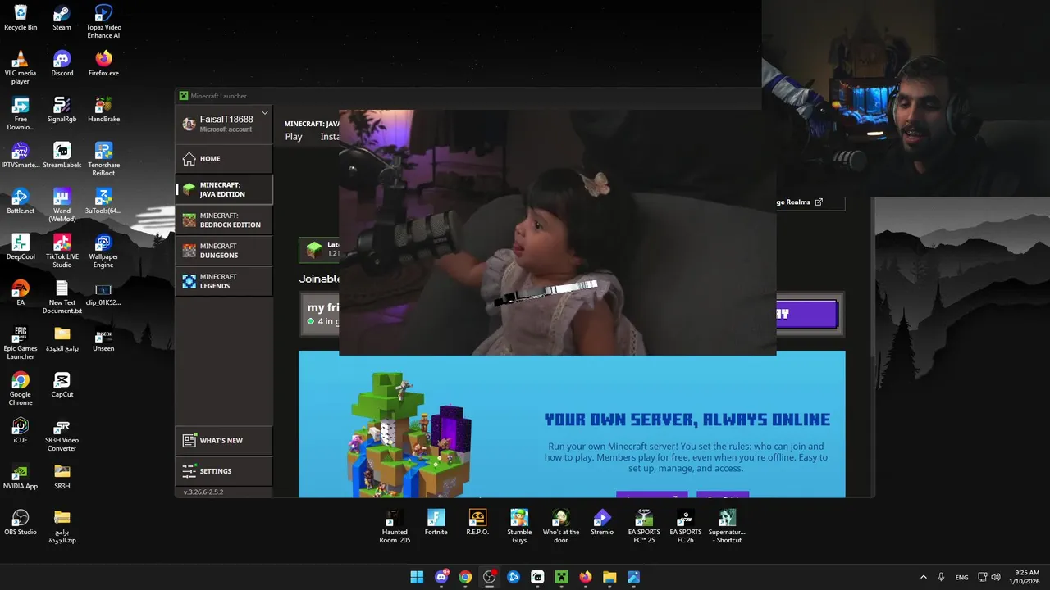Open Who's at the door shortcut

pos(561,526)
